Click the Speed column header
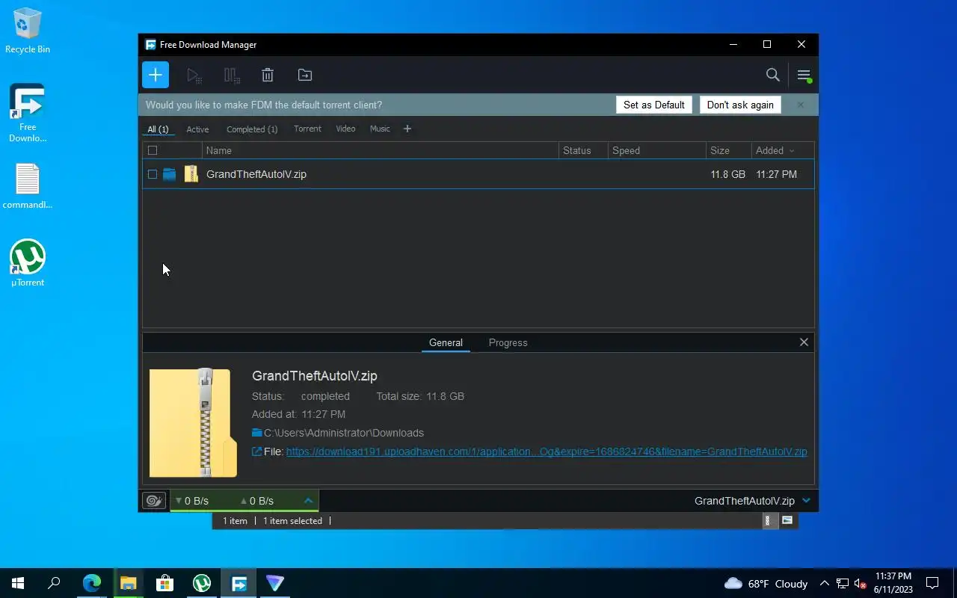Screen dimensions: 957x598 tap(656, 150)
